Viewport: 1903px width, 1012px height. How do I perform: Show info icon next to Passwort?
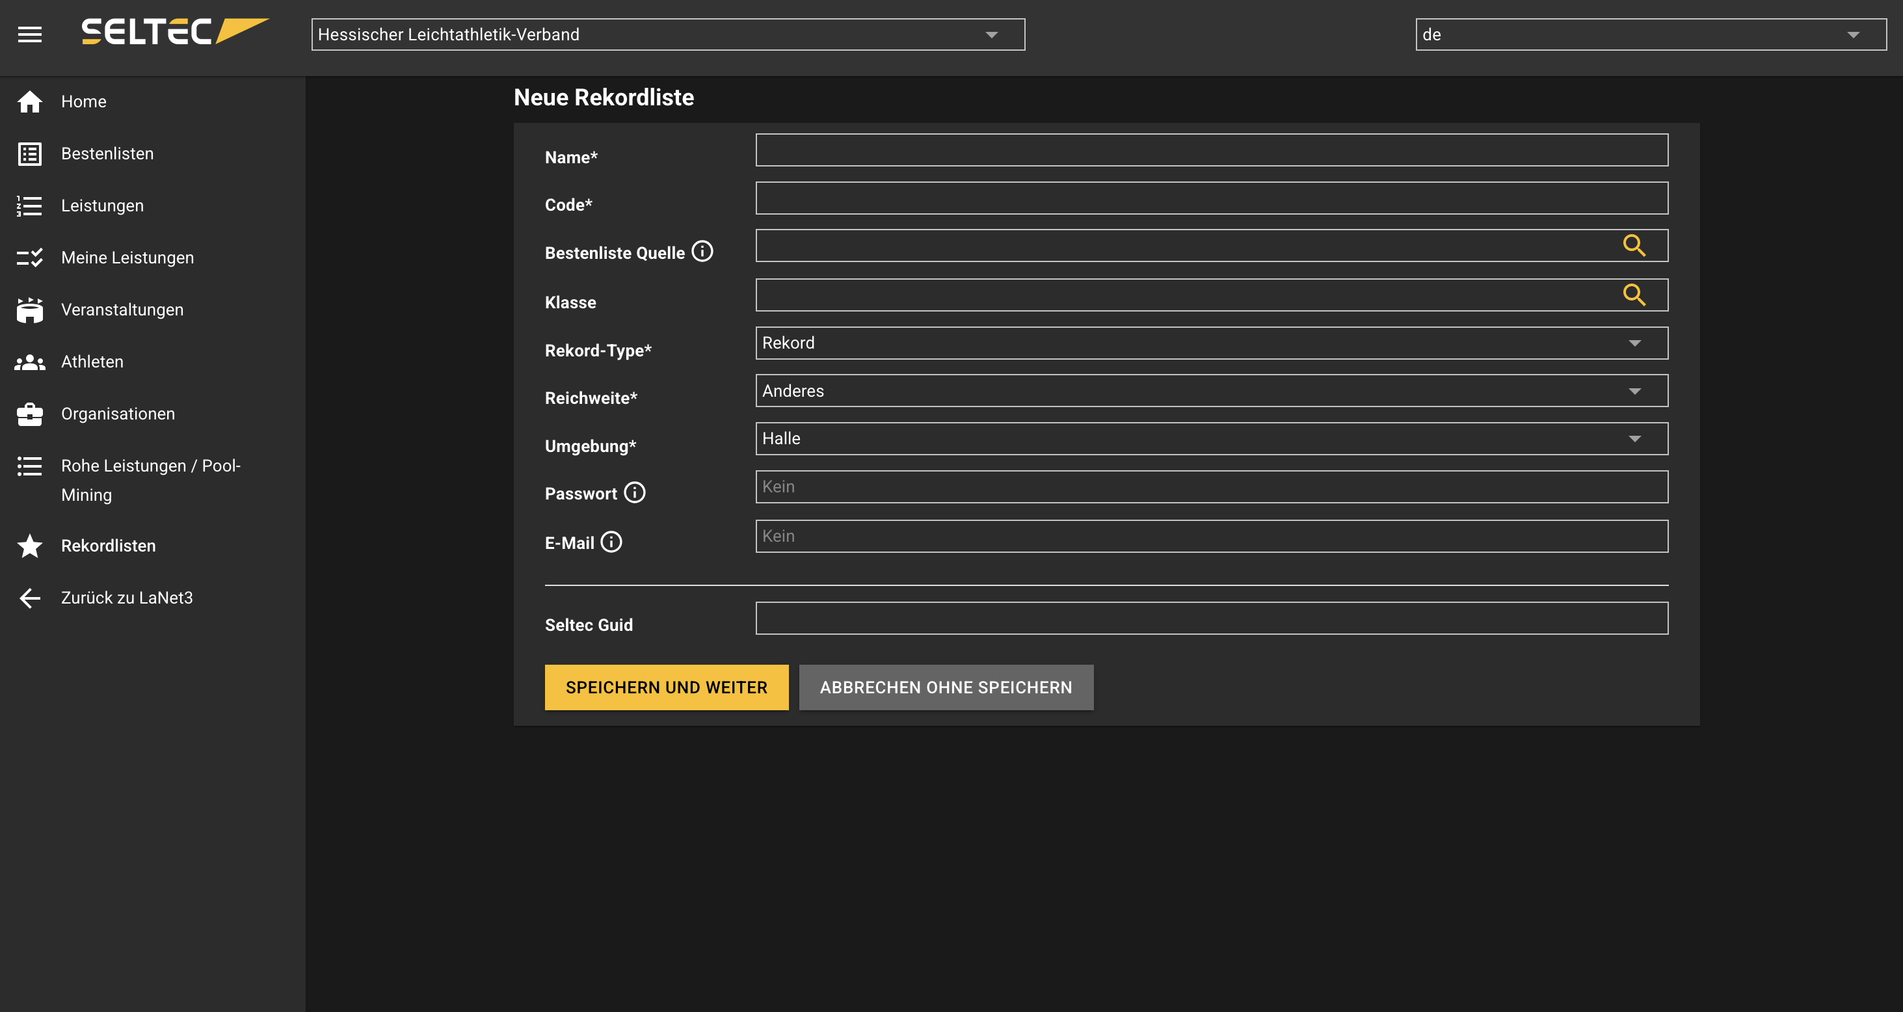[x=635, y=493]
